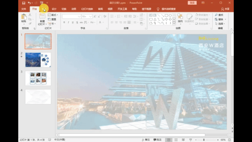252x142 pixels.
Task: Click the Format Painter brush icon
Action: [30, 24]
